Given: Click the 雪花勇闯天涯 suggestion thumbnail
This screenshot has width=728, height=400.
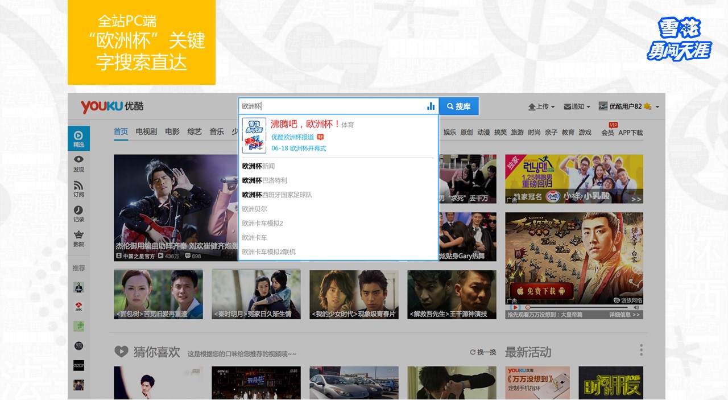Looking at the screenshot, I should coord(254,135).
